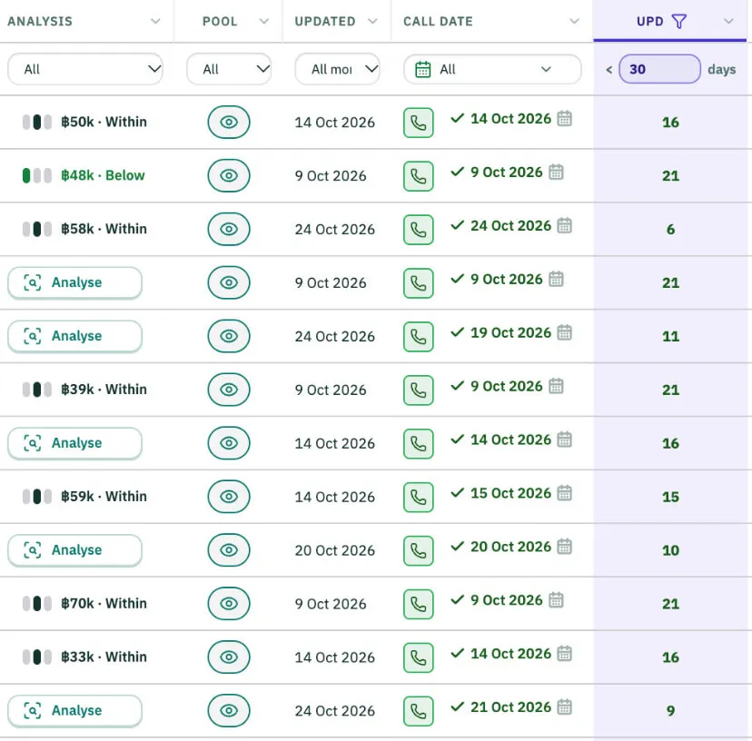The width and height of the screenshot is (752, 741).
Task: Toggle pool eye in the ฿33k Within row
Action: pyautogui.click(x=229, y=657)
